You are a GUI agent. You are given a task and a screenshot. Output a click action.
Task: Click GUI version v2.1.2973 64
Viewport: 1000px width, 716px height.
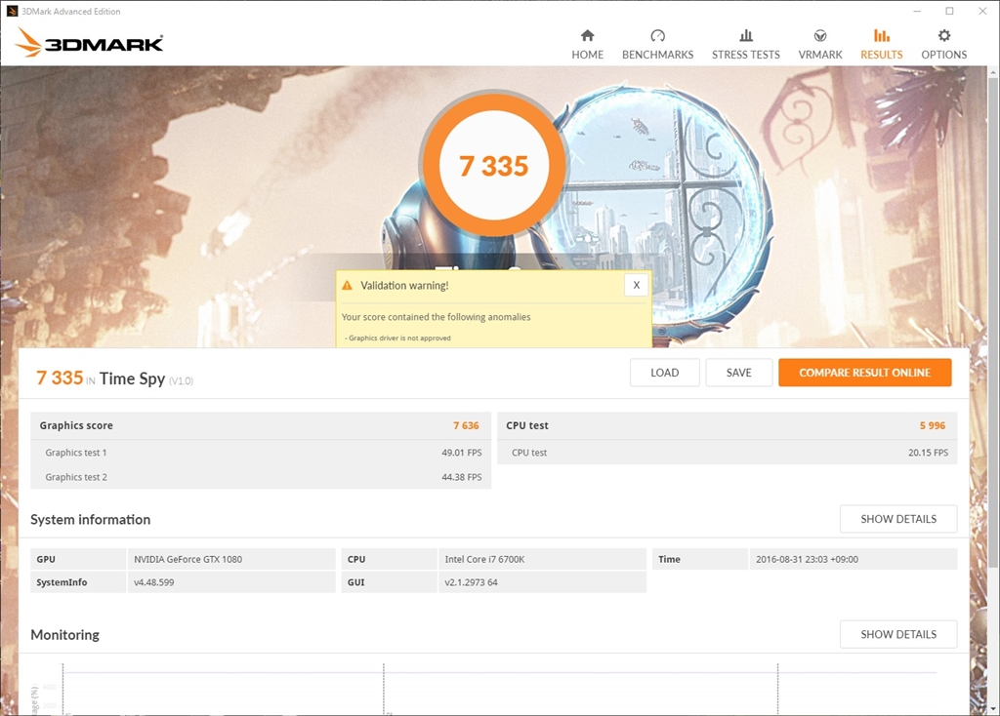pos(472,582)
